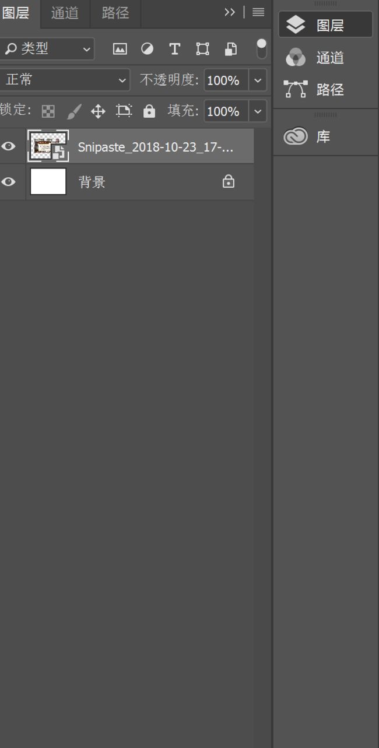
Task: Hide the 背景 layer eye icon
Action: point(8,182)
